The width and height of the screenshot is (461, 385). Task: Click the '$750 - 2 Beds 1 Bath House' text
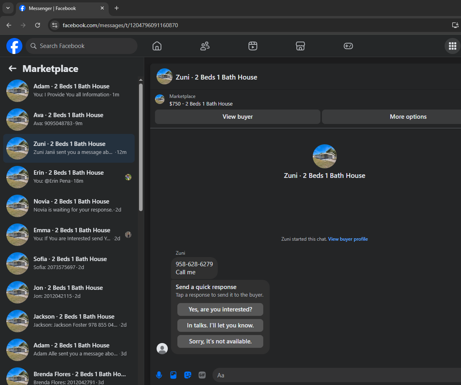coord(201,104)
